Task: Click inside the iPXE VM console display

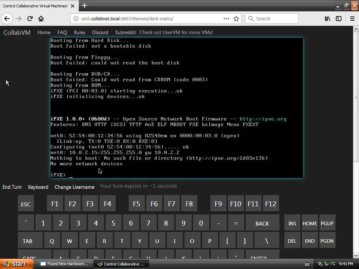Action: pyautogui.click(x=177, y=108)
